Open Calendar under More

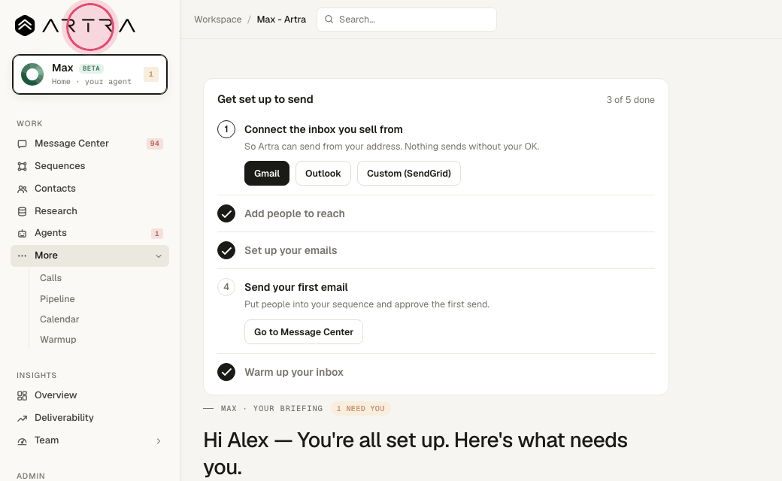tap(59, 319)
